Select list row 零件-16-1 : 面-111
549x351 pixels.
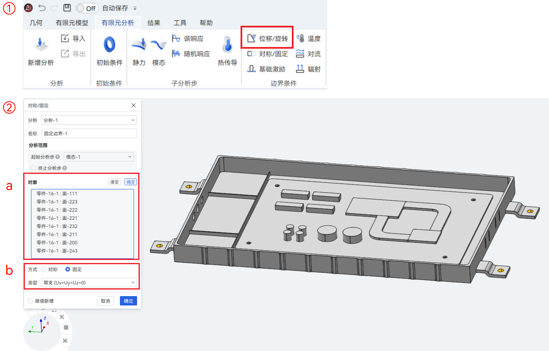82,194
